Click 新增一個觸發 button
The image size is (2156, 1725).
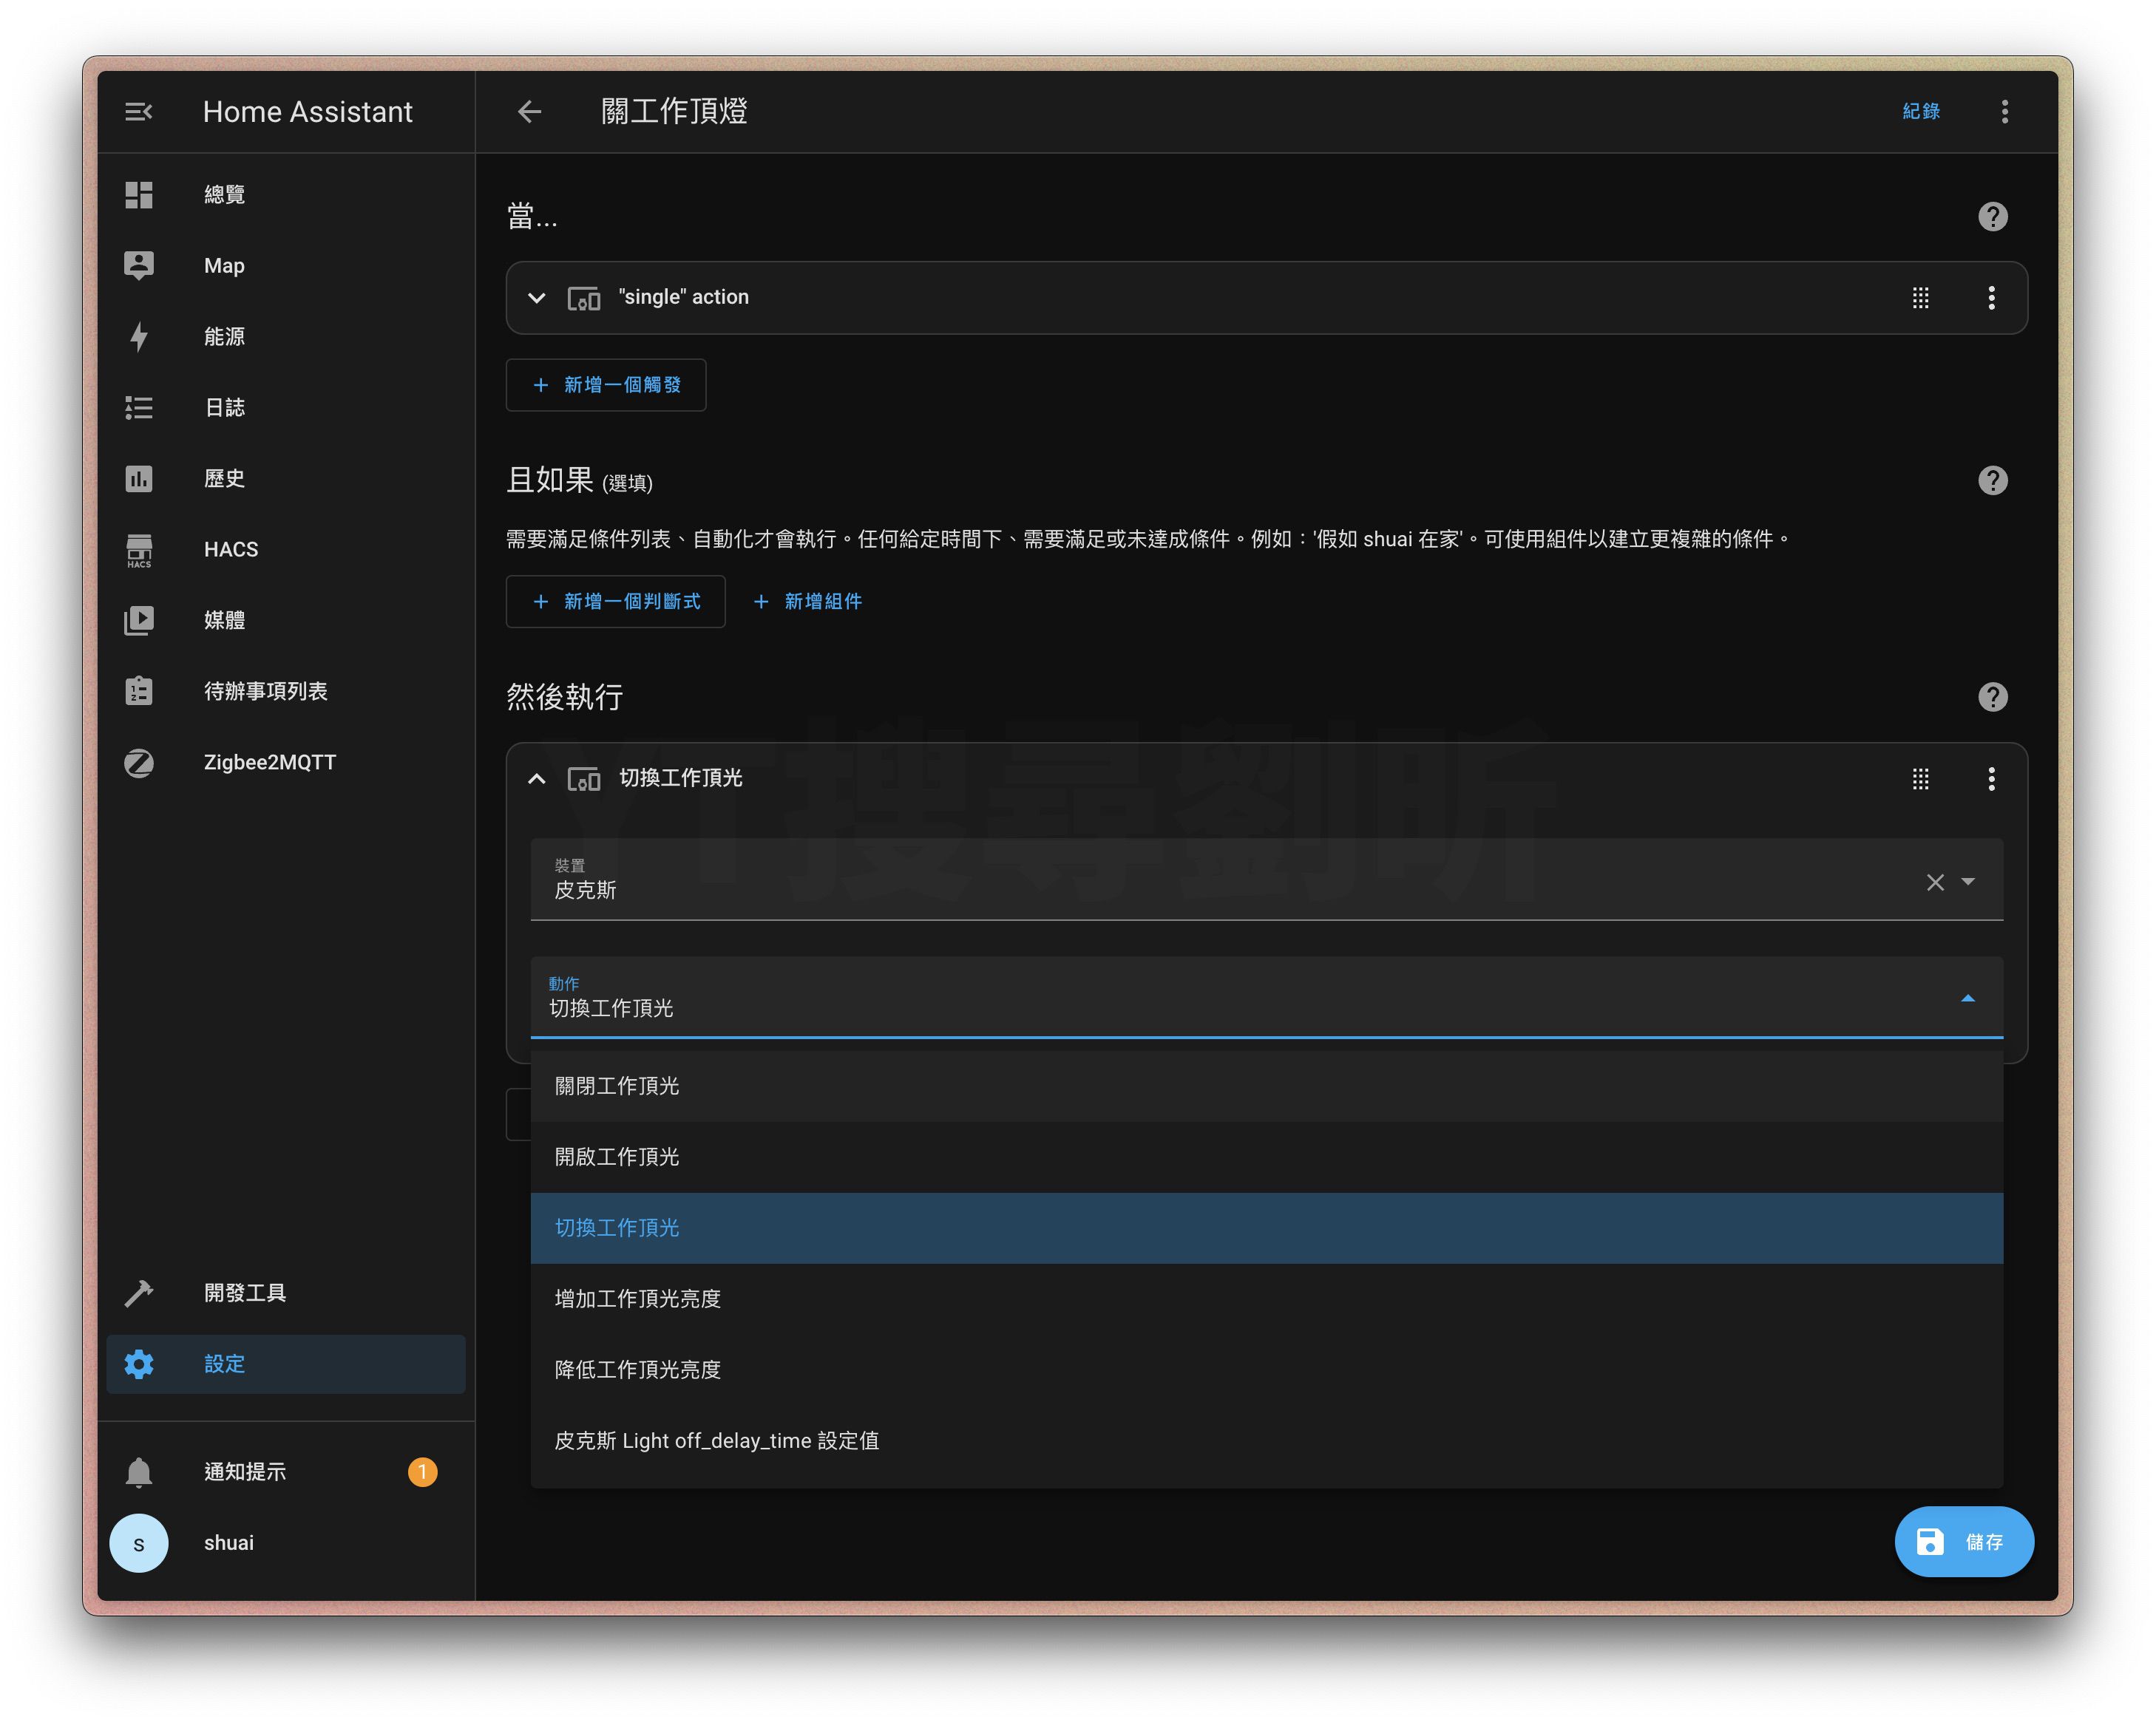606,385
